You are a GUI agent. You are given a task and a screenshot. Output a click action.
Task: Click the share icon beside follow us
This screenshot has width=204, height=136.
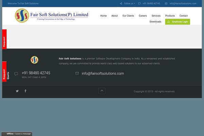point(121,4)
